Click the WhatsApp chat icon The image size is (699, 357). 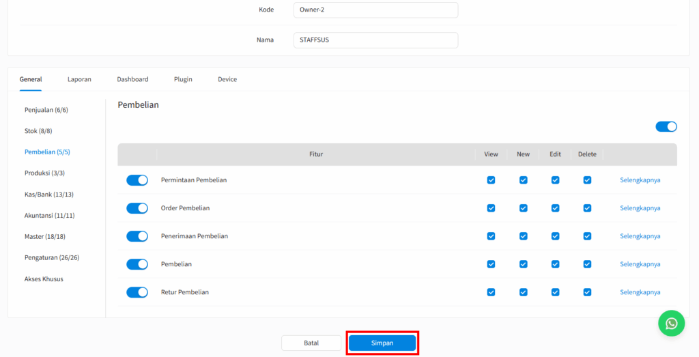671,324
